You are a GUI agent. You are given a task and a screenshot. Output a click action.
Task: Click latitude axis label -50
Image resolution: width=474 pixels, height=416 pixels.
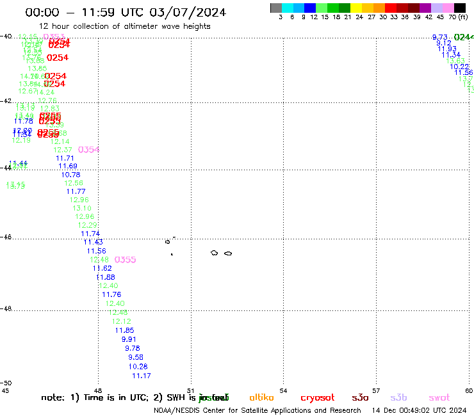(x=6, y=383)
